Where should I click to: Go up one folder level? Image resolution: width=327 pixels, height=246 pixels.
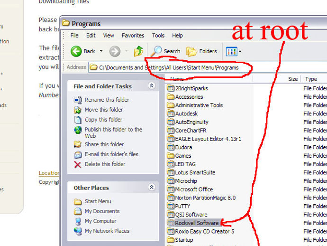pyautogui.click(x=138, y=51)
